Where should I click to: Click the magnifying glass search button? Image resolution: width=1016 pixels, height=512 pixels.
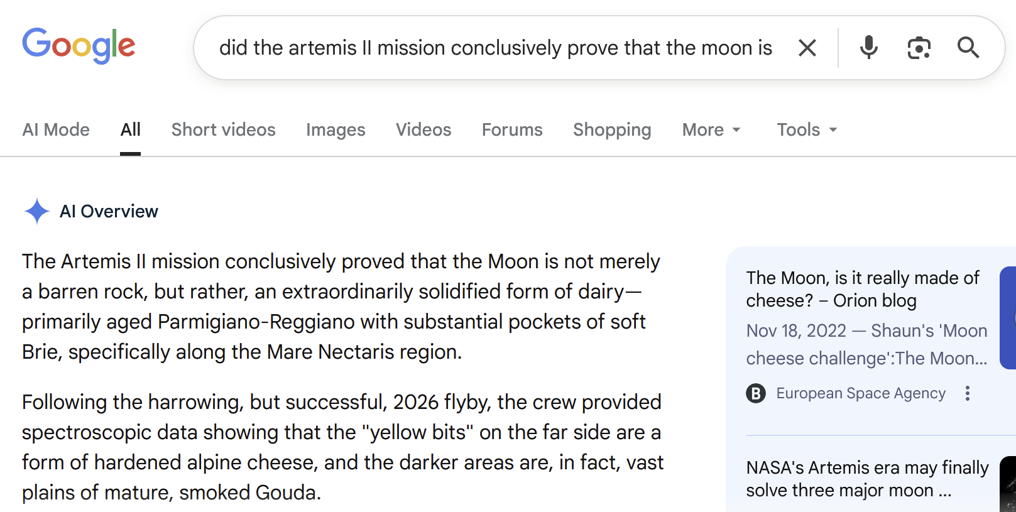(x=968, y=48)
